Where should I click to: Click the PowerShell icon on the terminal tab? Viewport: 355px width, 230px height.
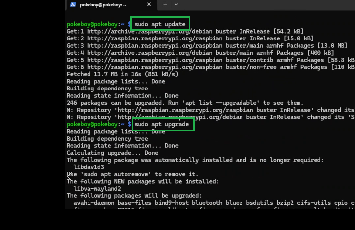coord(73,5)
